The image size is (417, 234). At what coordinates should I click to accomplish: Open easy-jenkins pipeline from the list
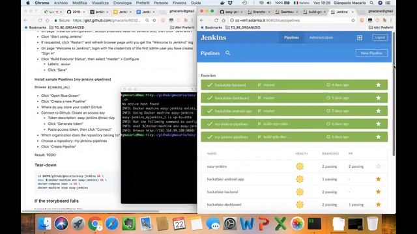point(217,166)
